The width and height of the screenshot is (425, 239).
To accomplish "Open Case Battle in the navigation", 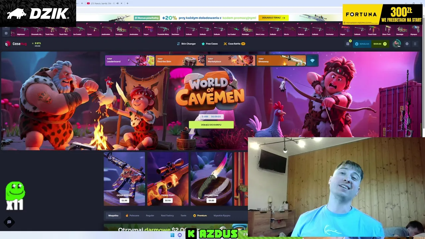I will tap(234, 44).
